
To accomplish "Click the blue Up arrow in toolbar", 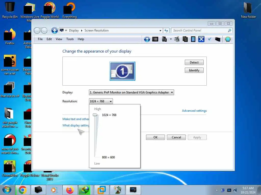I will 147,39.
